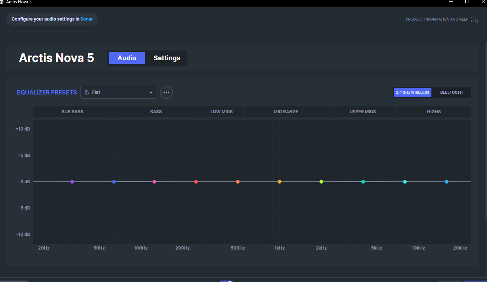
Task: Switch to the Audio tab
Action: [x=127, y=58]
